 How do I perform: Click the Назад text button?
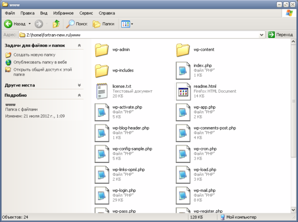(x=19, y=24)
